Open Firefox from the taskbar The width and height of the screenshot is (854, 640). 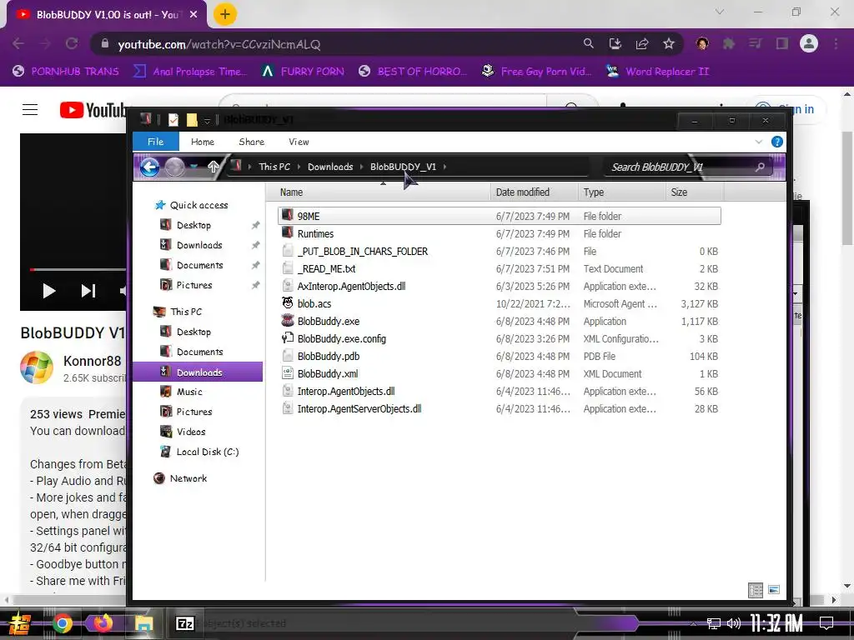[103, 622]
